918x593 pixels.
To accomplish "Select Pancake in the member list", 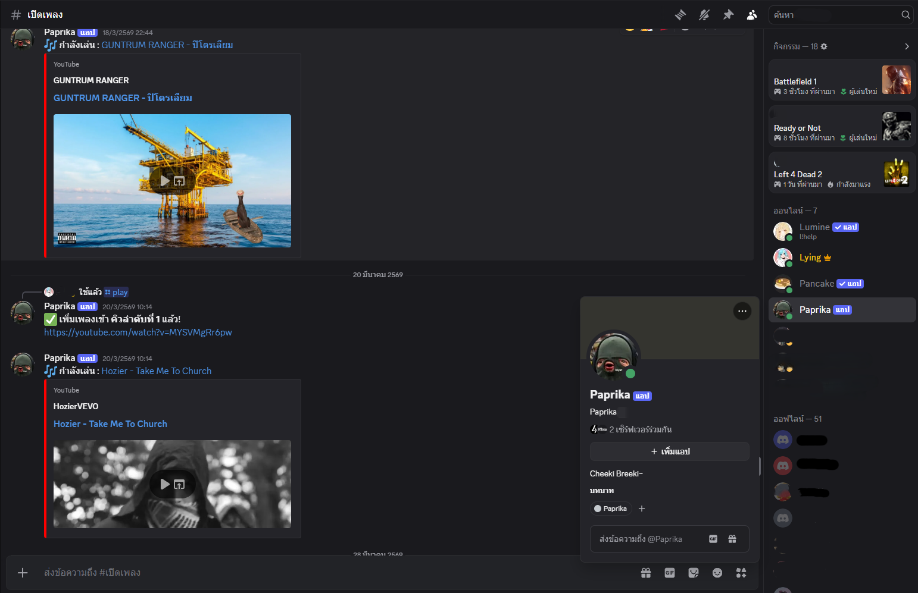I will point(842,284).
